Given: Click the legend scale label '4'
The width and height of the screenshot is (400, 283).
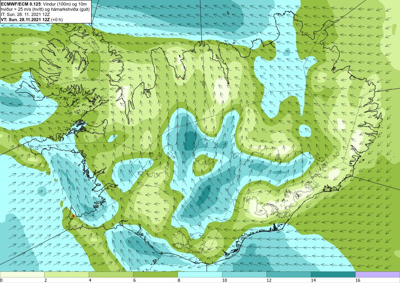Looking at the screenshot, I should pyautogui.click(x=90, y=280).
